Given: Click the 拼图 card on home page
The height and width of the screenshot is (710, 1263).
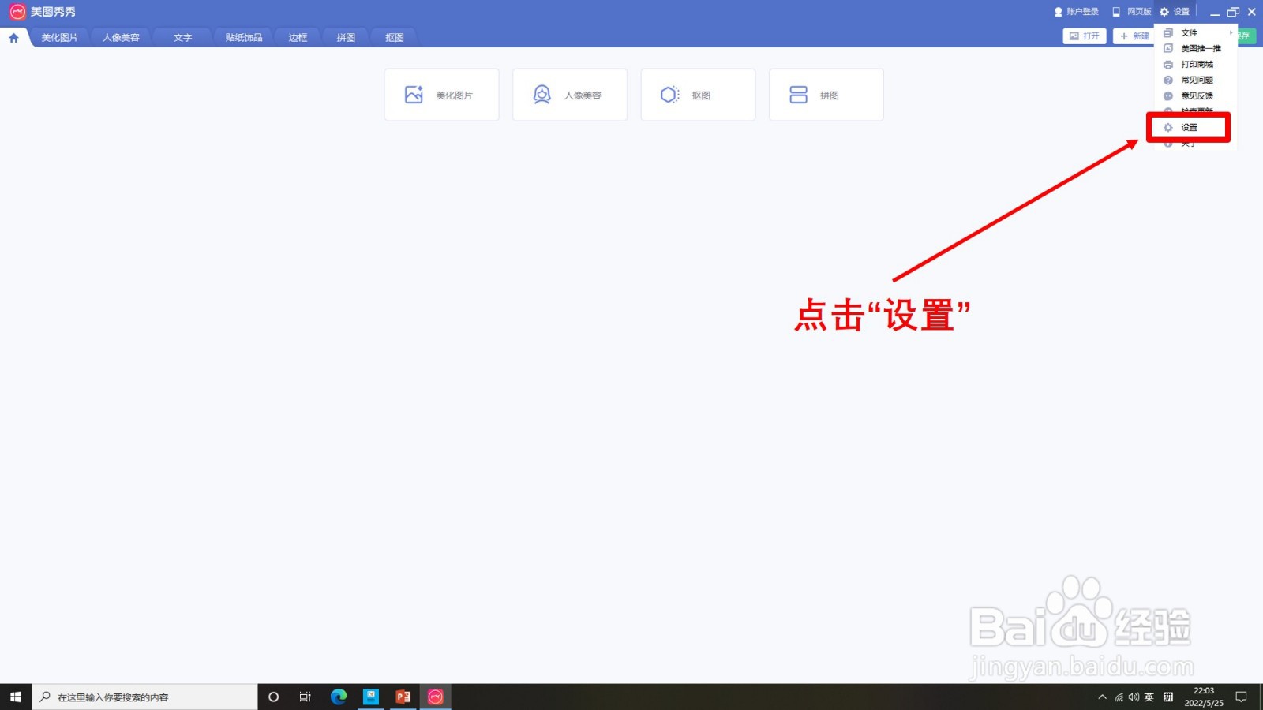Looking at the screenshot, I should pyautogui.click(x=826, y=95).
